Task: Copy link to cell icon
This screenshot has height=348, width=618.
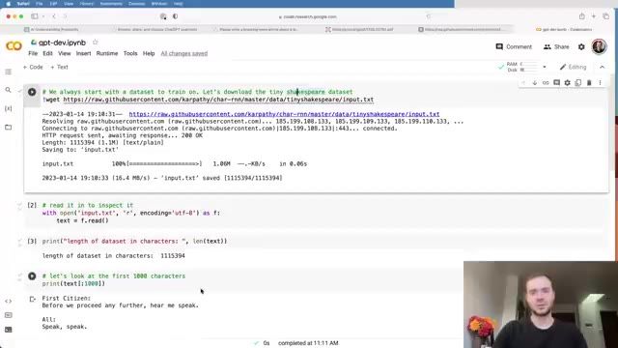Action: [x=546, y=83]
